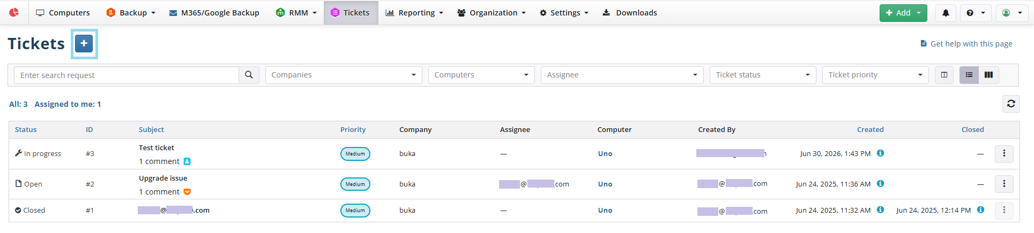Click Medium priority badge on ticket #2
The image size is (1034, 233).
coord(355,184)
